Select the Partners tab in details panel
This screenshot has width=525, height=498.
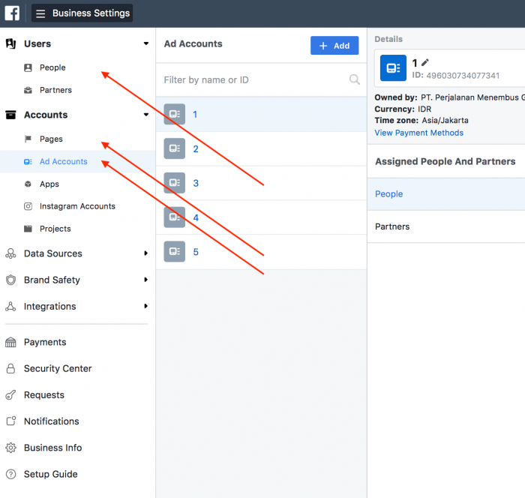coord(392,226)
